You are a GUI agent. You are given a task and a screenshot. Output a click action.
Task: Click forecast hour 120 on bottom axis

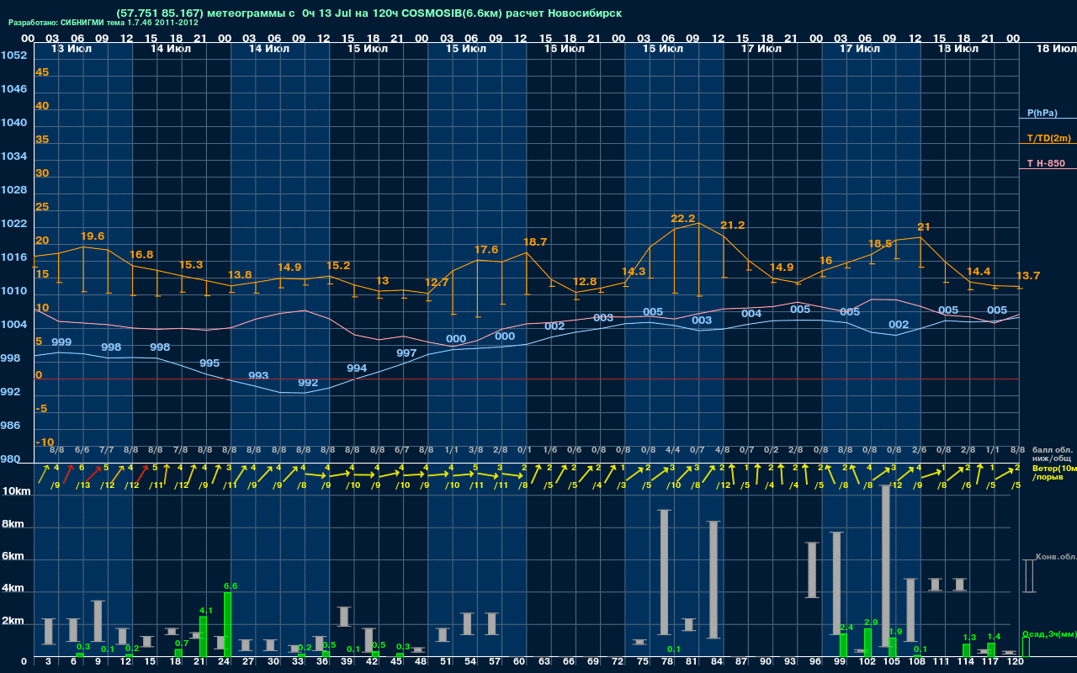click(1016, 662)
